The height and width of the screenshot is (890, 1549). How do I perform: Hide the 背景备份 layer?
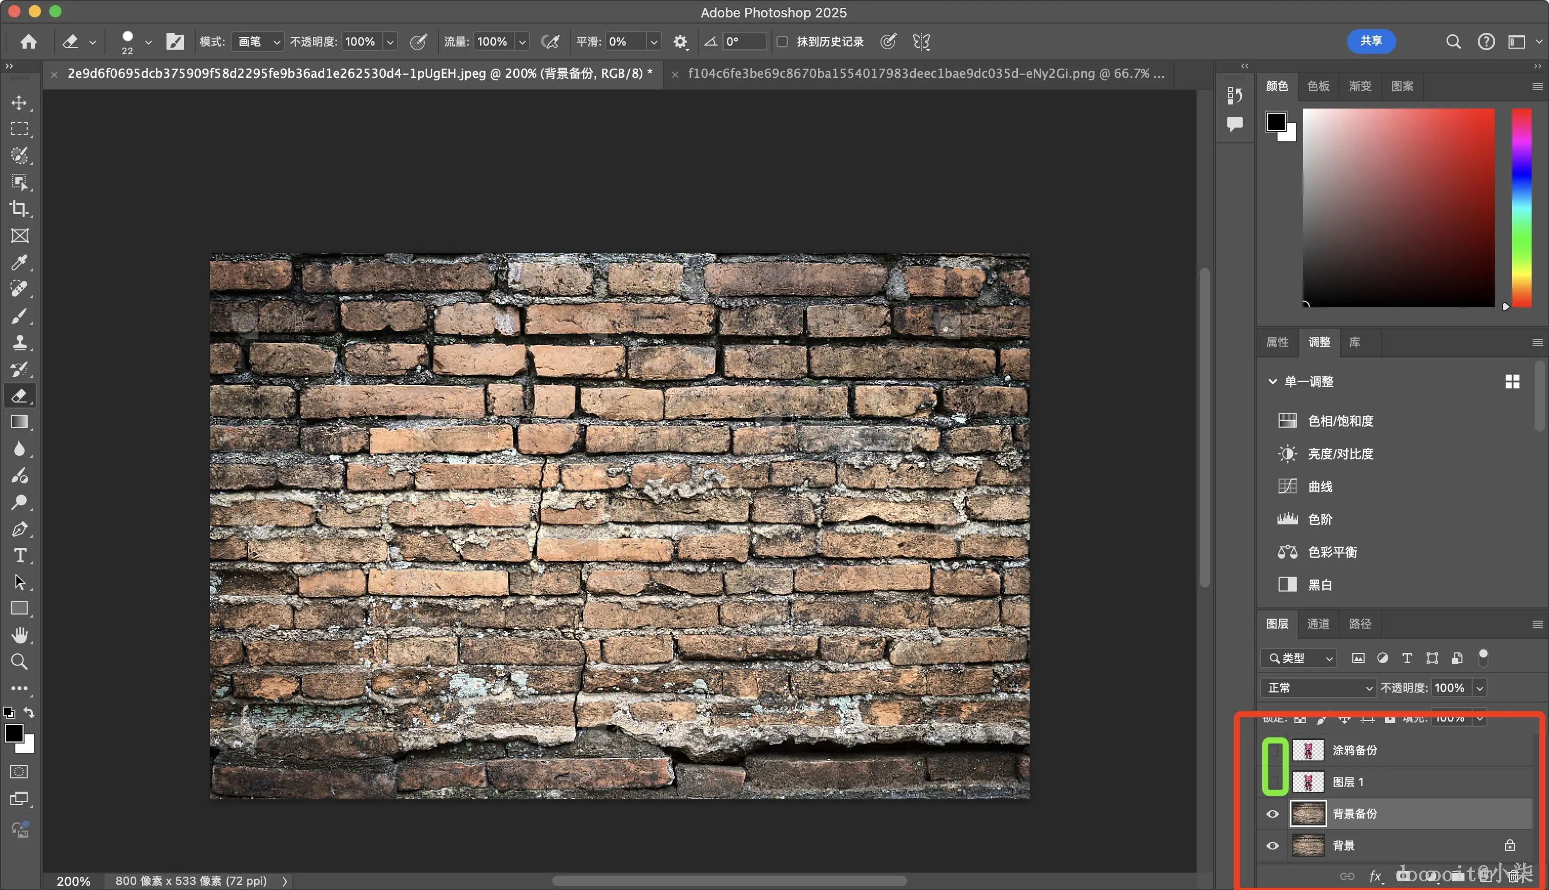point(1273,814)
